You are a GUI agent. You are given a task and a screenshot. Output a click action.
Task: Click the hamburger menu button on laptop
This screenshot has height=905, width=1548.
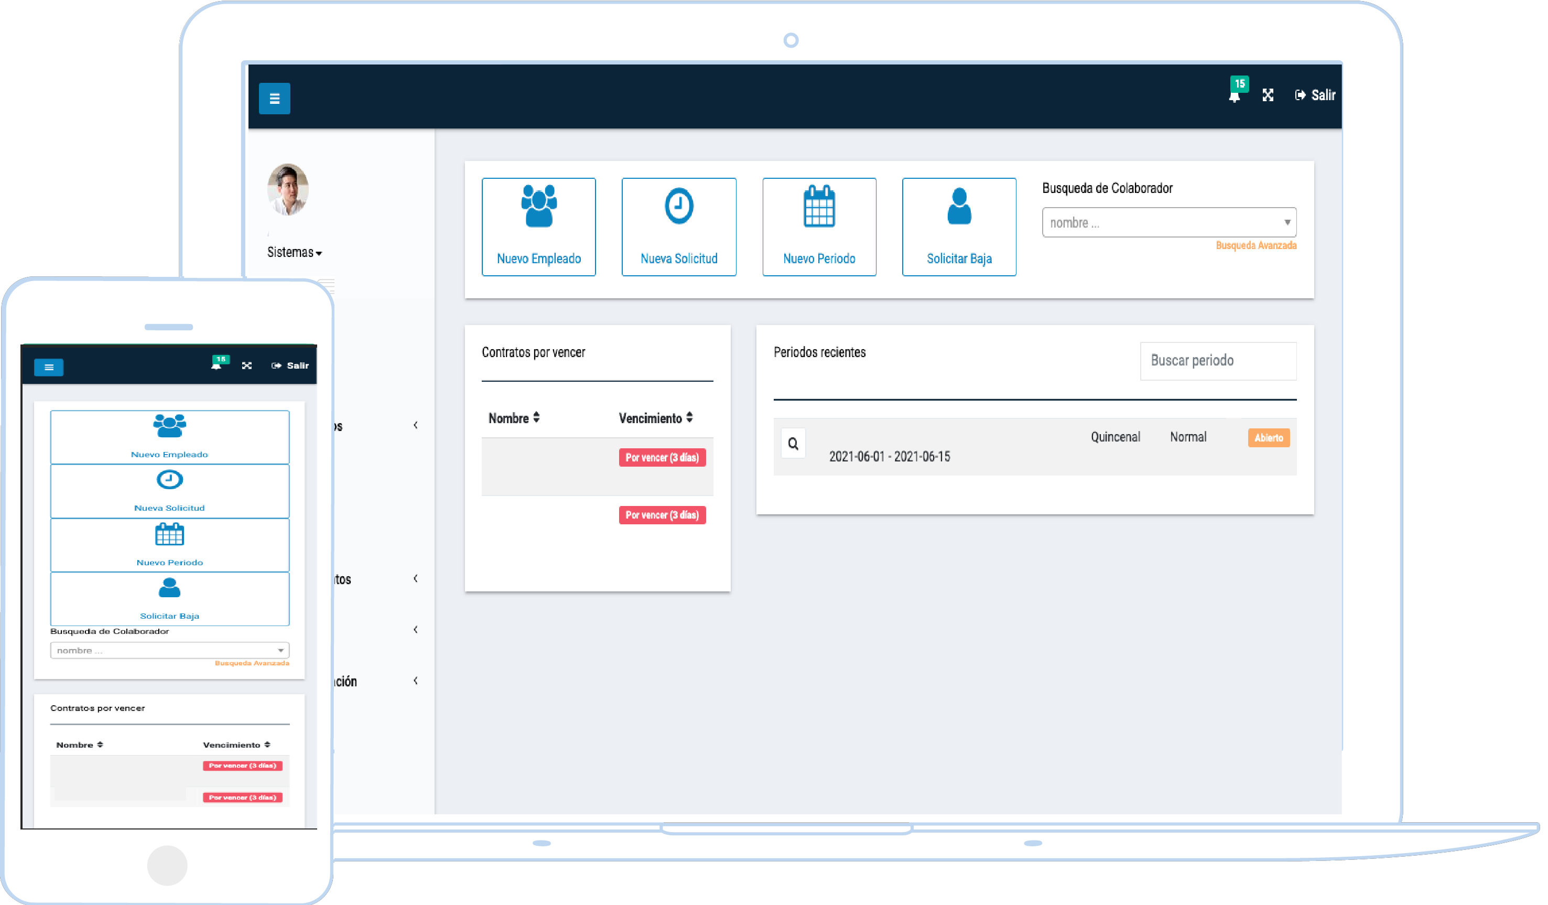click(x=274, y=98)
